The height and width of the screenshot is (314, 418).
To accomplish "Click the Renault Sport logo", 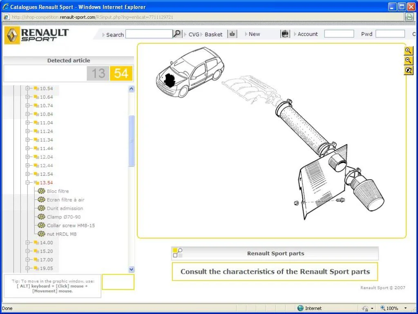I will (x=37, y=35).
